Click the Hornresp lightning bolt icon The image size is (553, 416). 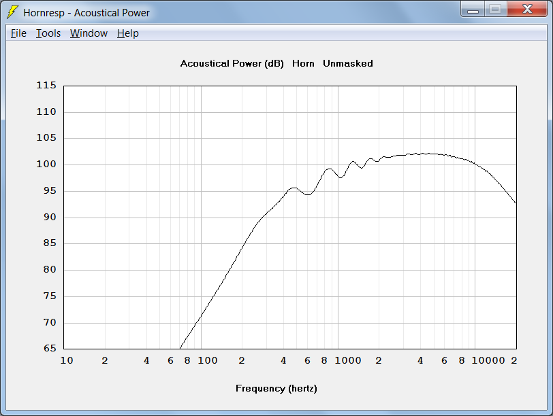[x=13, y=12]
